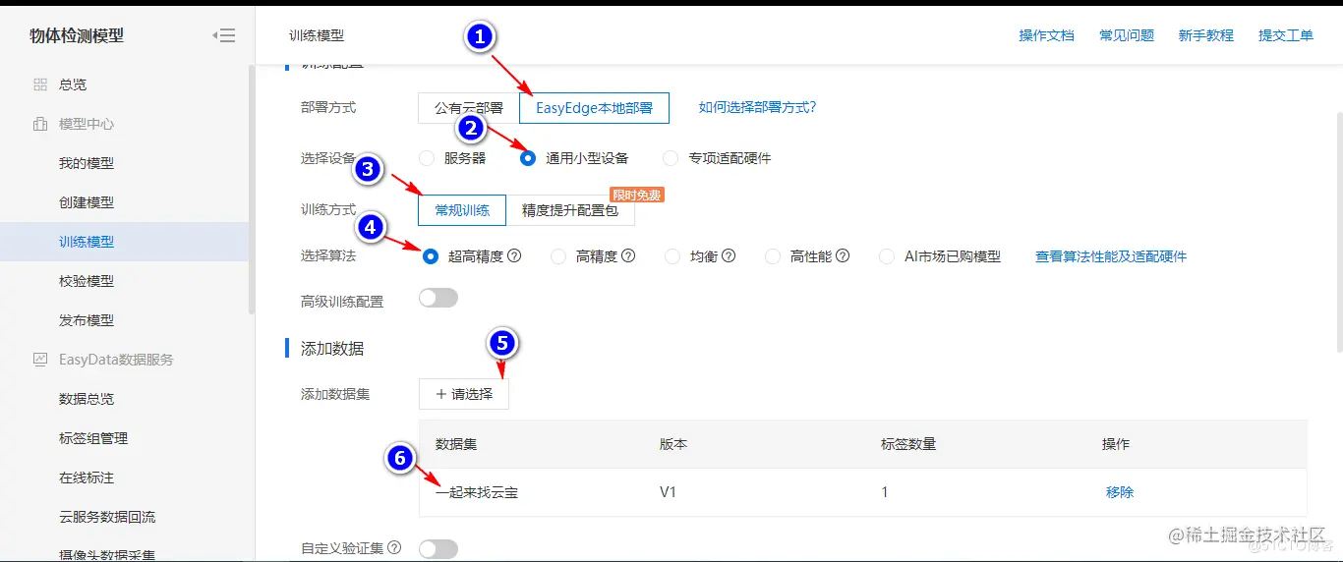The width and height of the screenshot is (1343, 562).
Task: Open the 如何选择部署方式? link
Action: point(757,107)
